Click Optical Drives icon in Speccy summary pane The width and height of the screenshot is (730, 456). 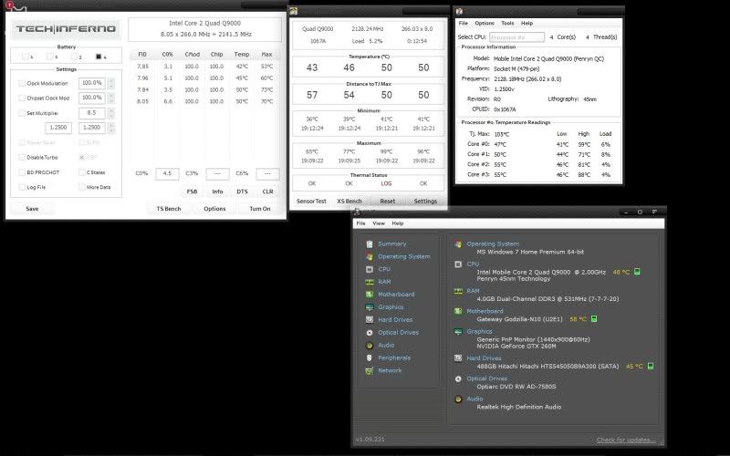point(458,378)
